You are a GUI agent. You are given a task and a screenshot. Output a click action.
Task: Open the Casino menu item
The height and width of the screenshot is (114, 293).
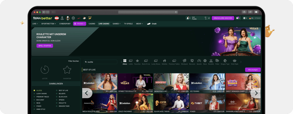(92, 24)
